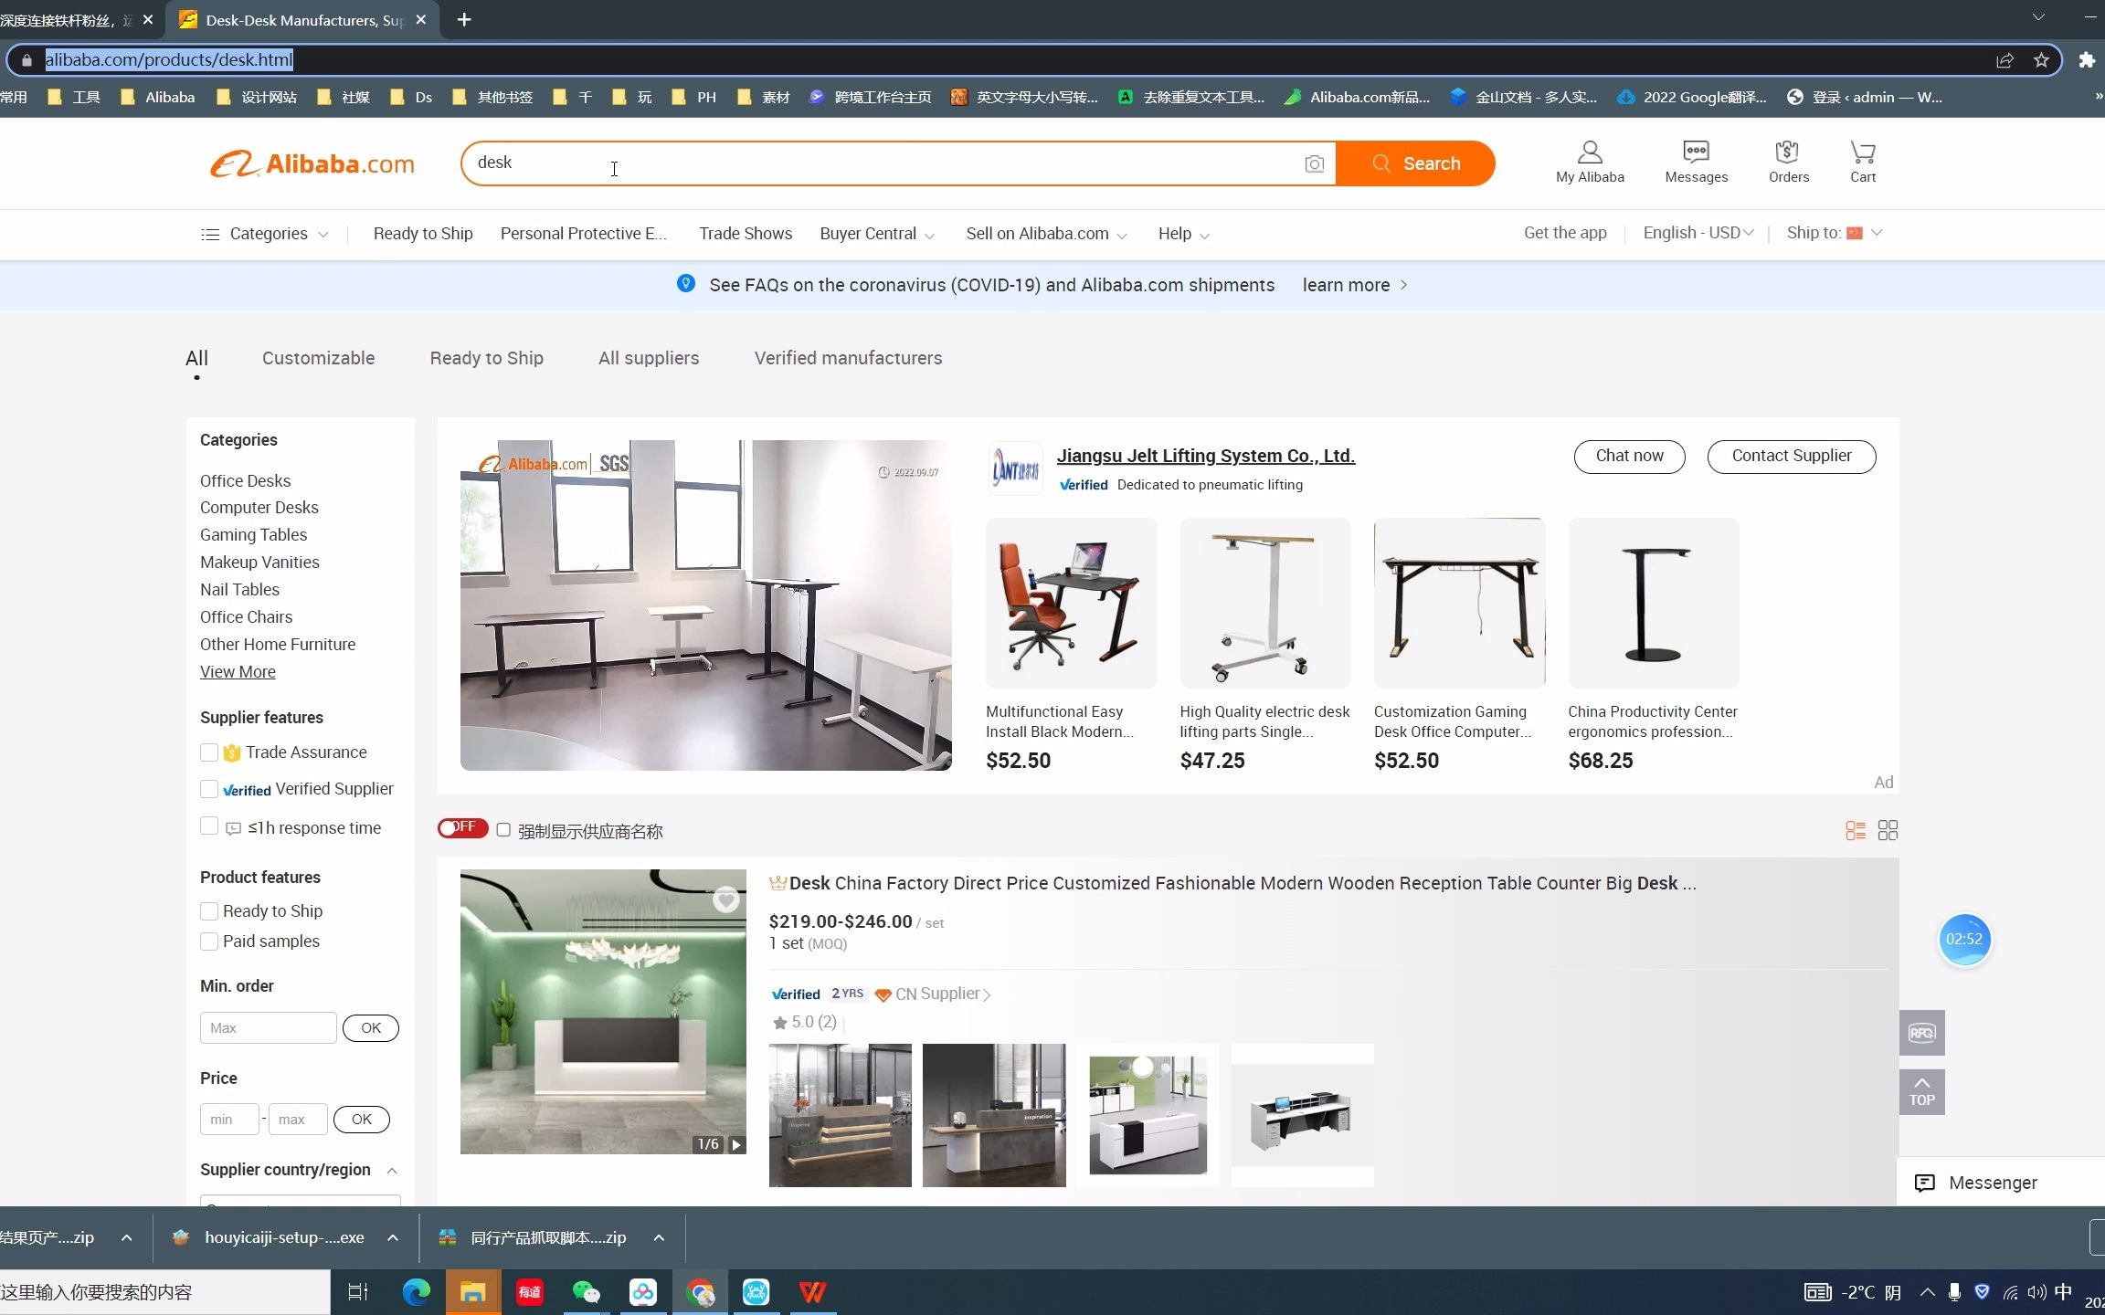Open Task View on the taskbar
Image resolution: width=2105 pixels, height=1315 pixels.
pos(358,1292)
